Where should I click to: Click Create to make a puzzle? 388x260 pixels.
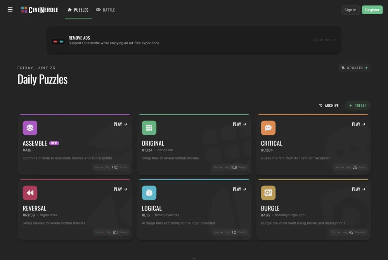(x=358, y=106)
